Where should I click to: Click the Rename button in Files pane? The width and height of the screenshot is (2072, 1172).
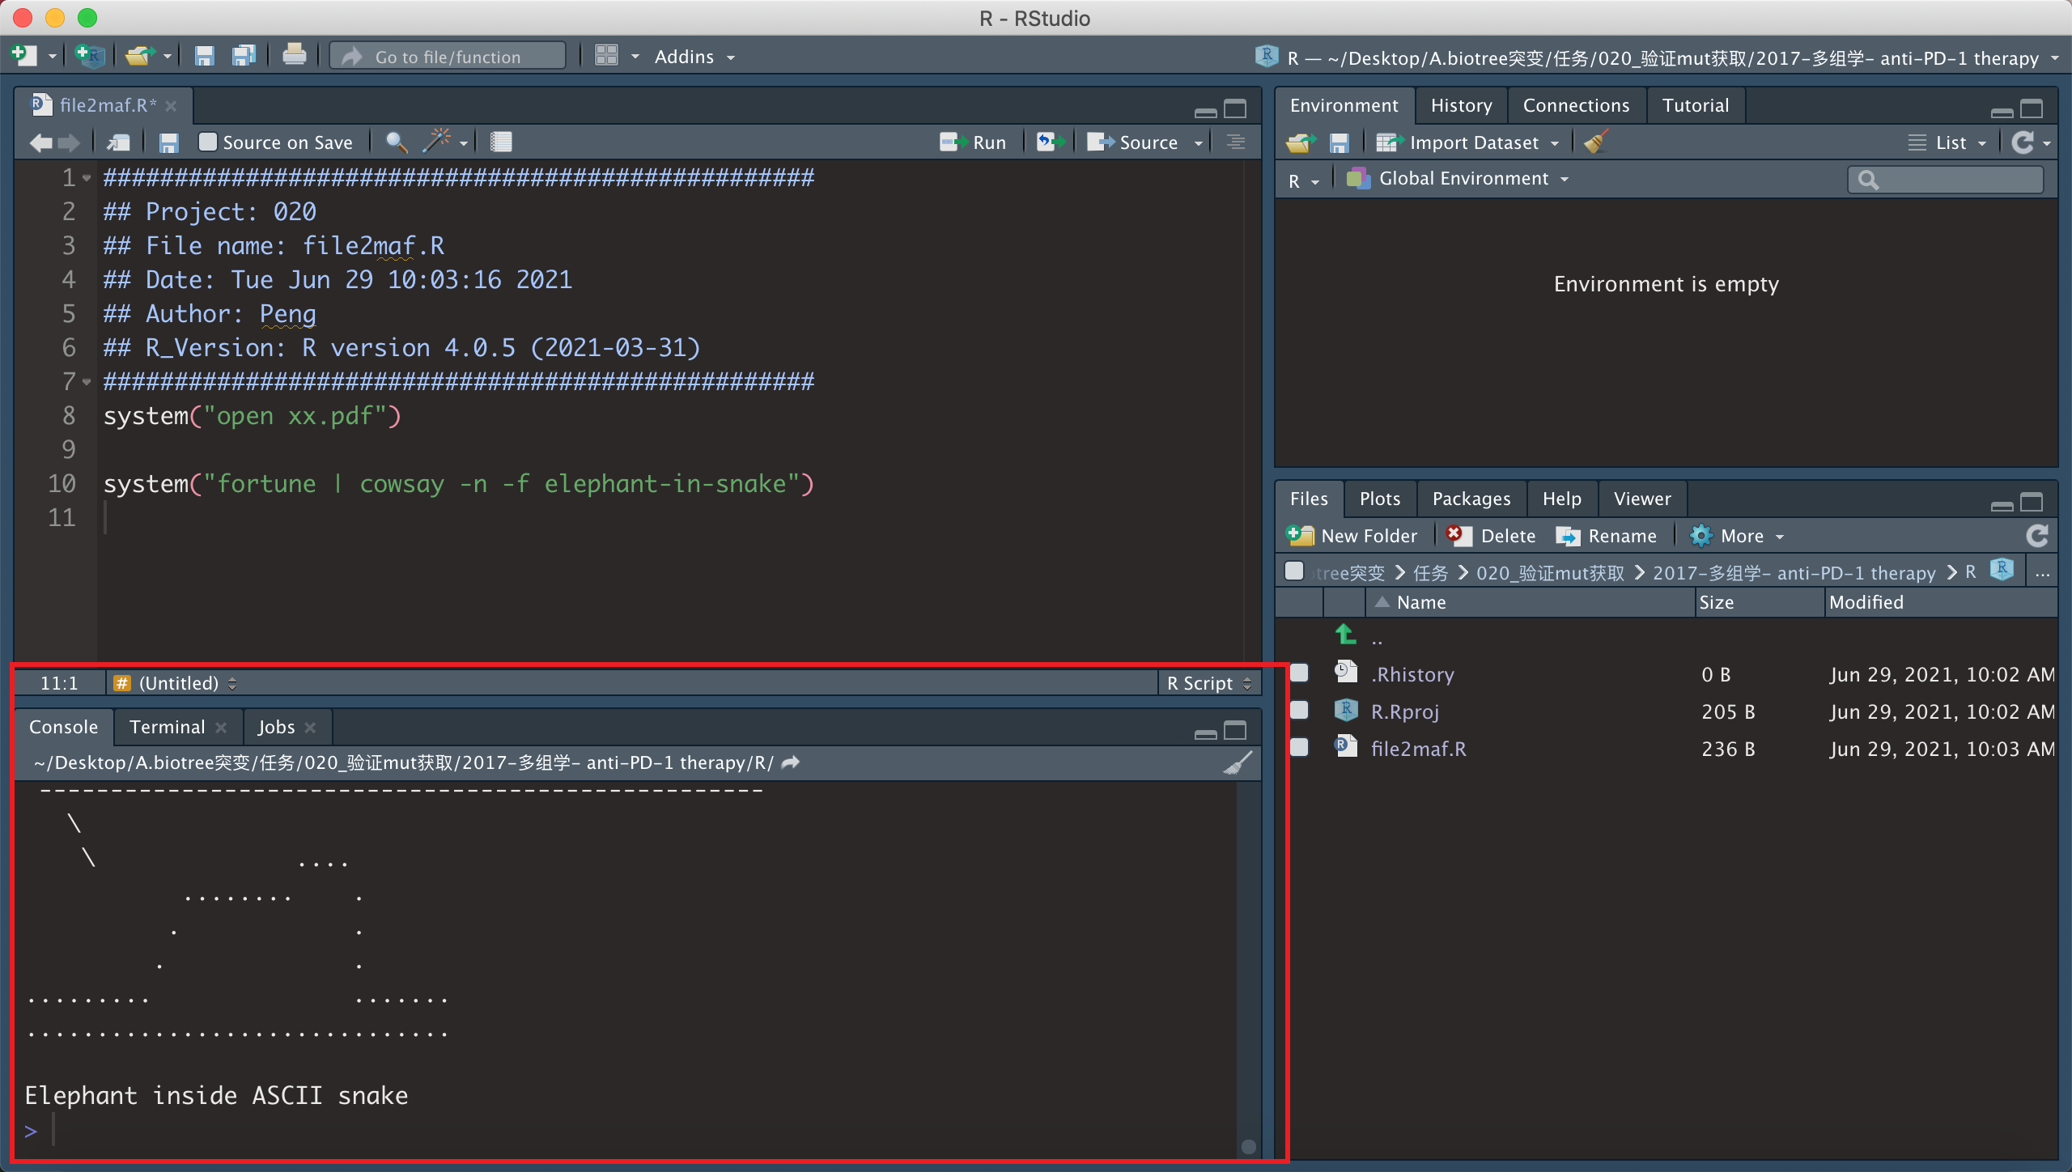pyautogui.click(x=1607, y=536)
